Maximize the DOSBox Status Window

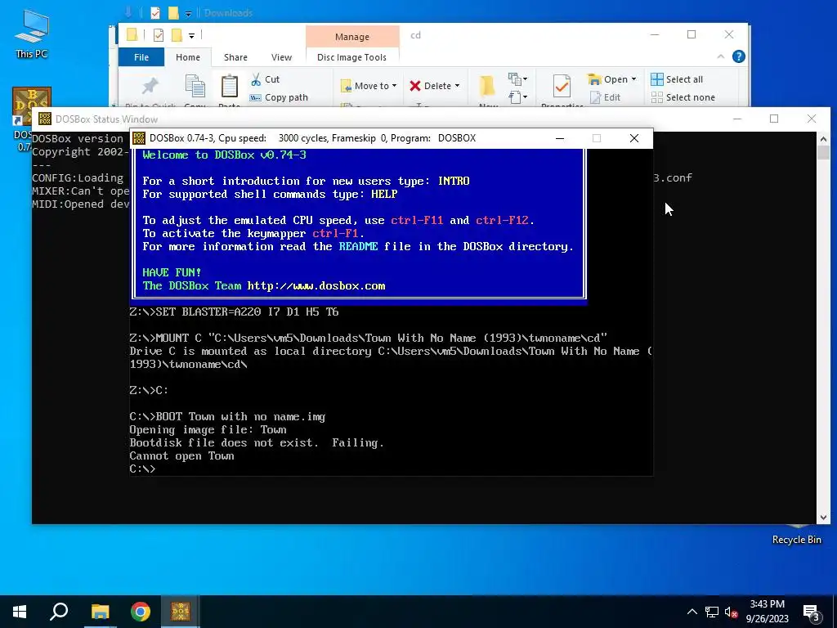coord(774,119)
